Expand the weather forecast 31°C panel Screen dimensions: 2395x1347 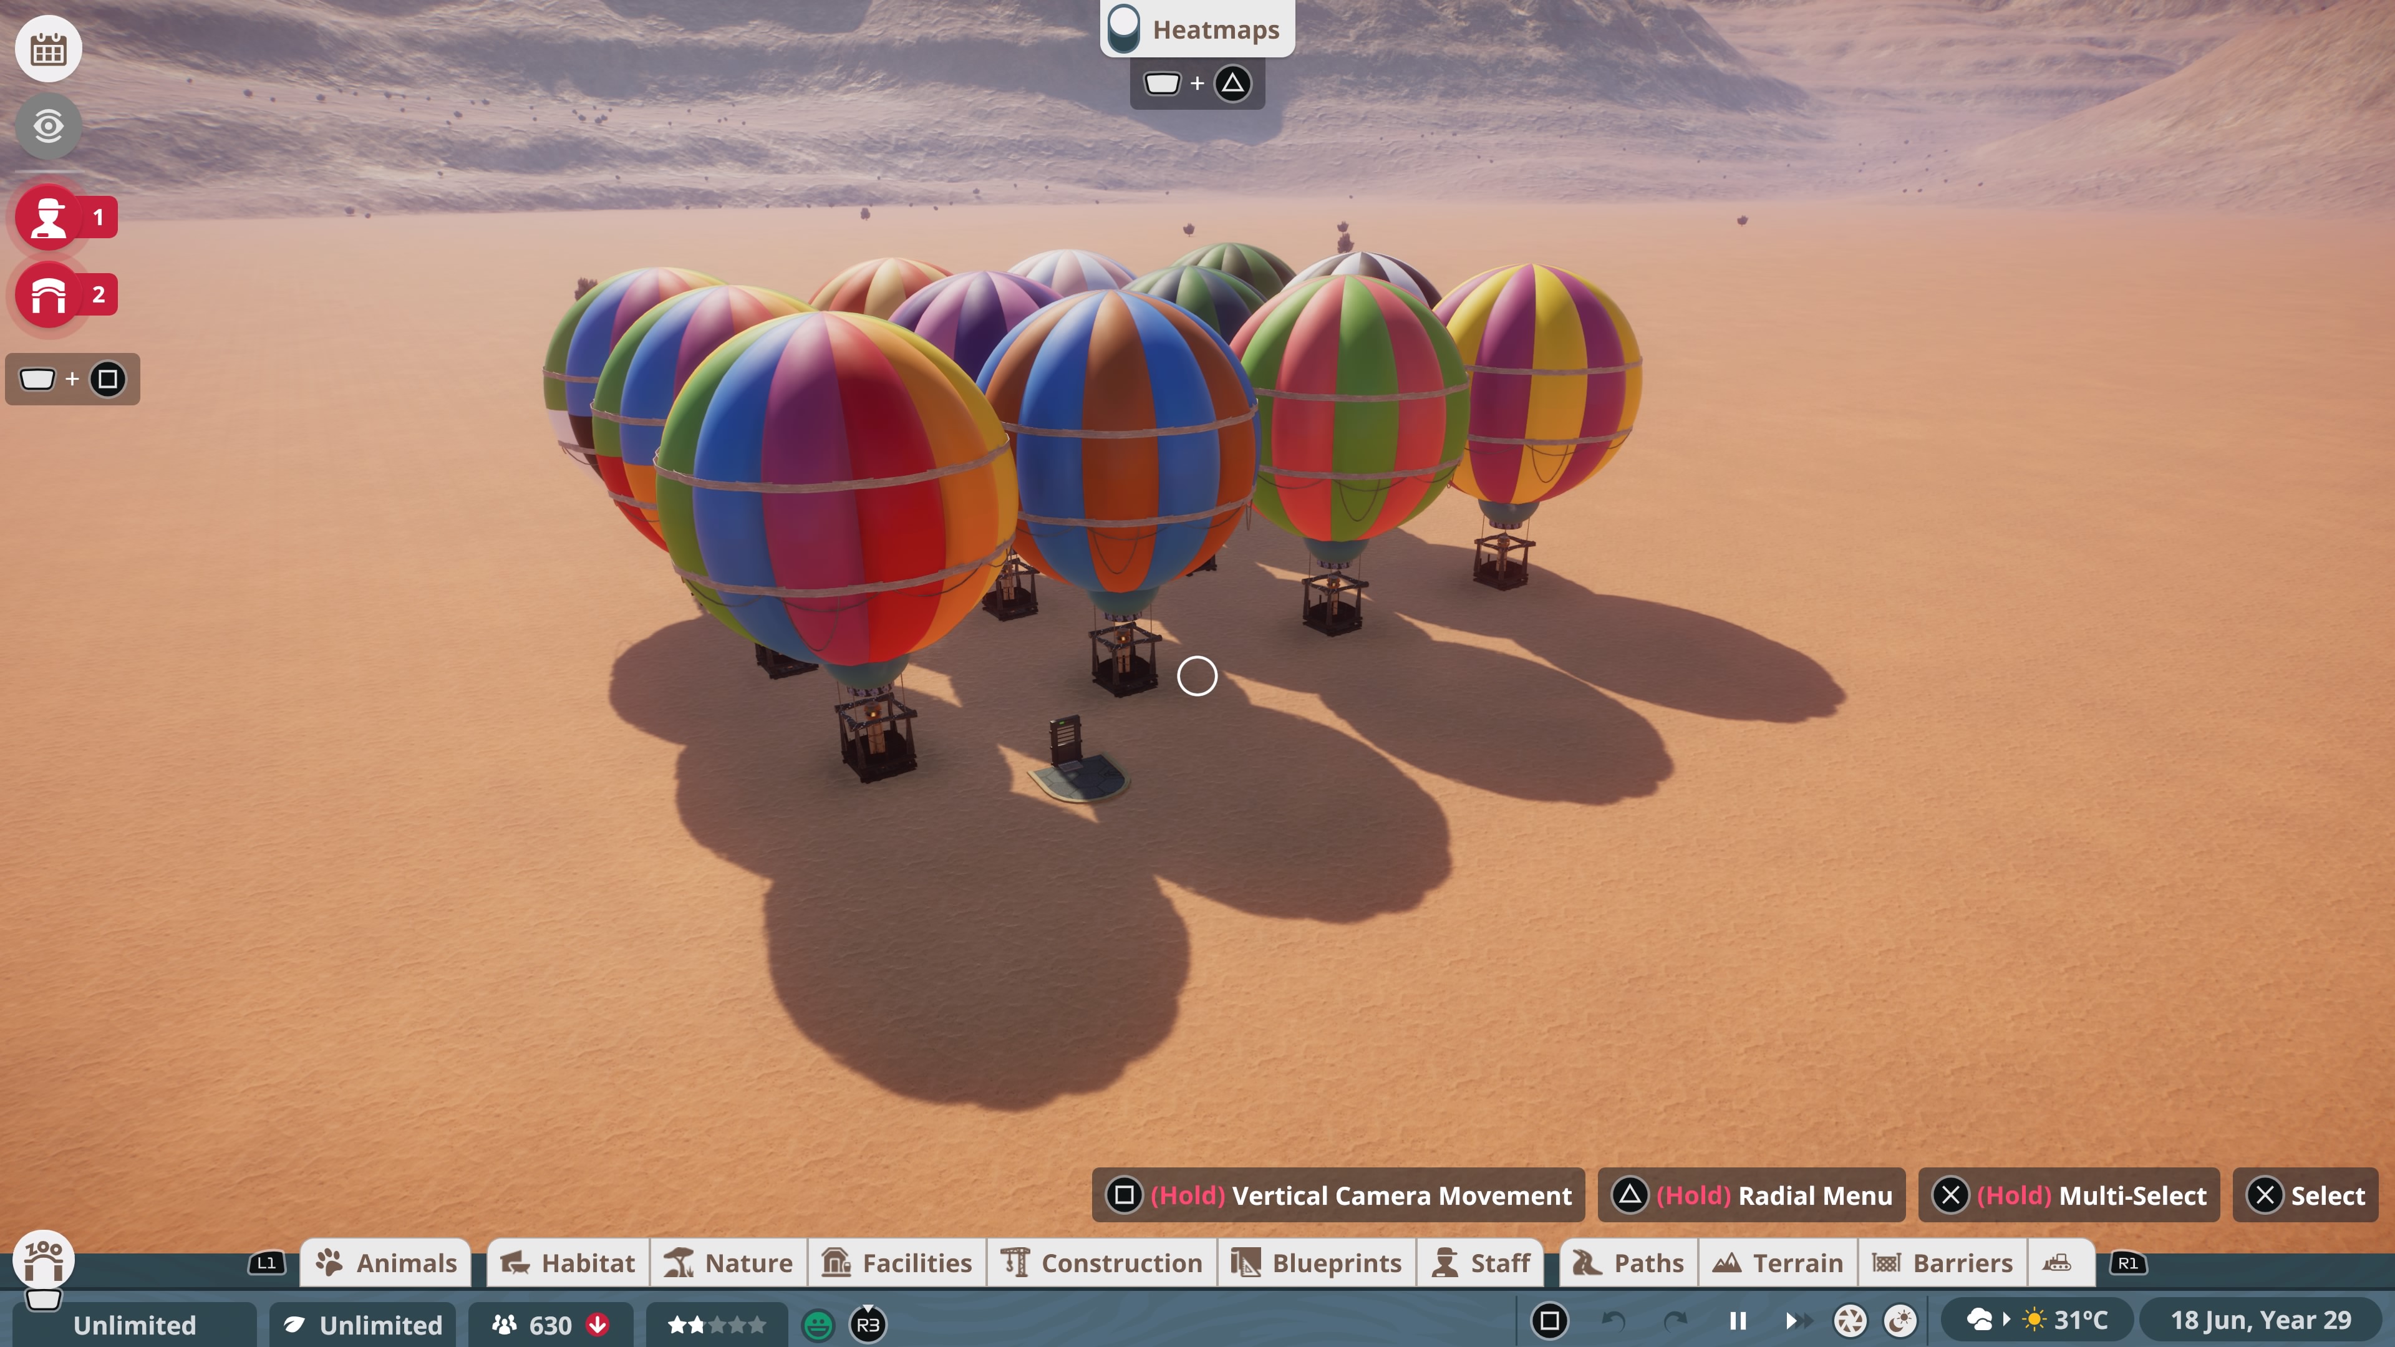coord(2036,1320)
